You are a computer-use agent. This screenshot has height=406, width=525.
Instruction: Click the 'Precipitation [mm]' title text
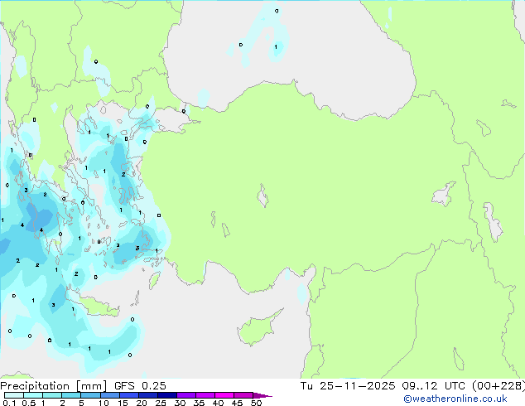click(54, 386)
